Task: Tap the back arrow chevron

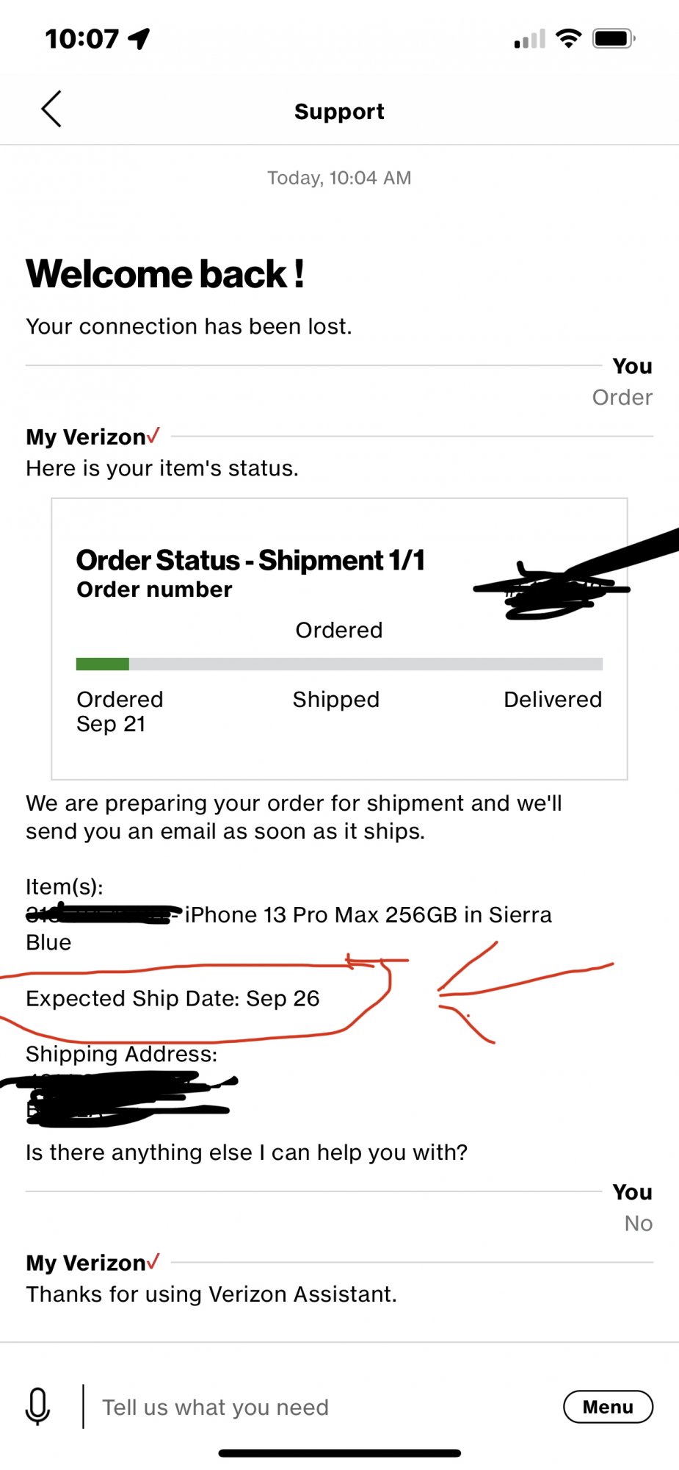Action: pos(51,110)
